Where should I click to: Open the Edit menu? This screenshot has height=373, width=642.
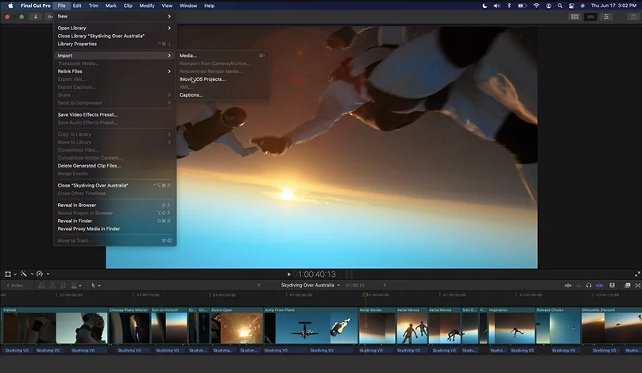click(x=77, y=6)
